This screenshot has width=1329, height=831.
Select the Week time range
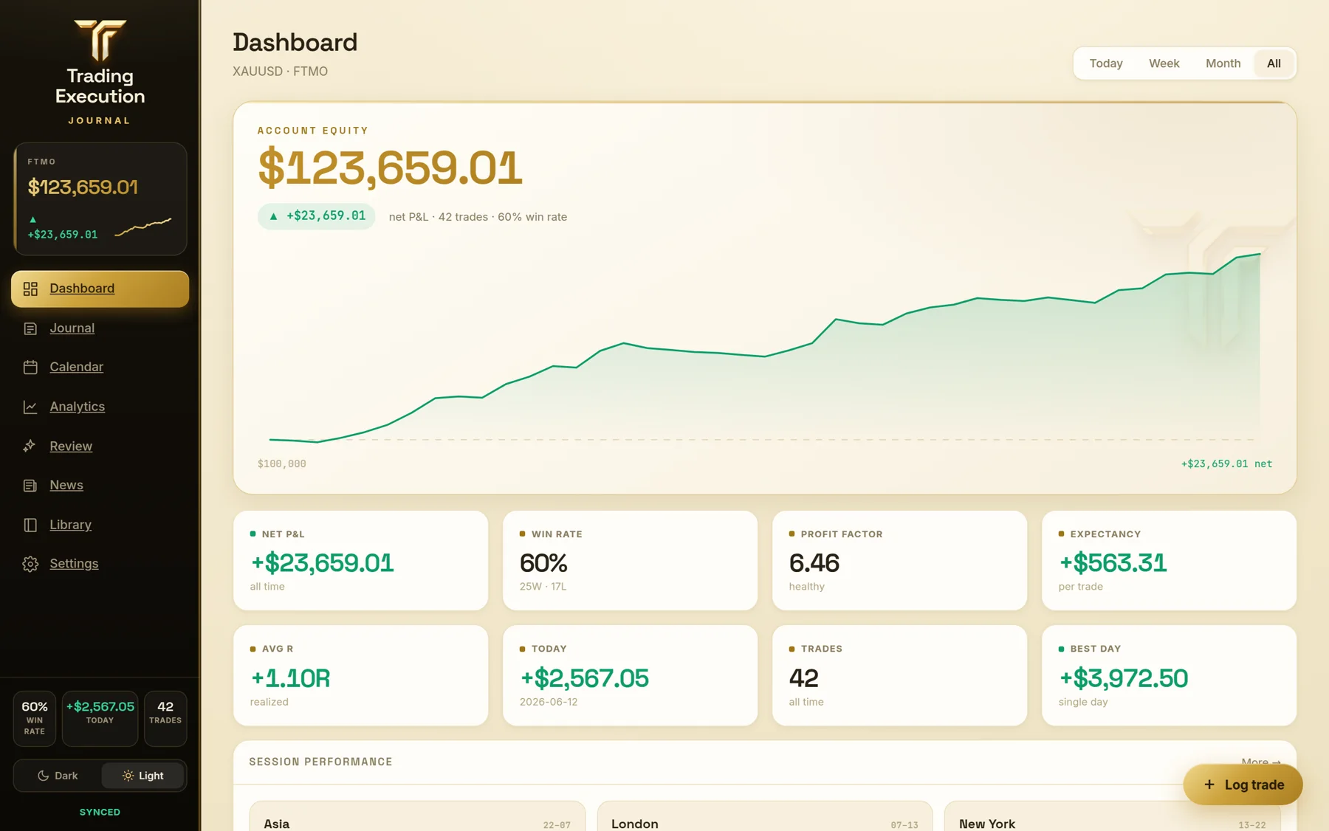(1164, 63)
